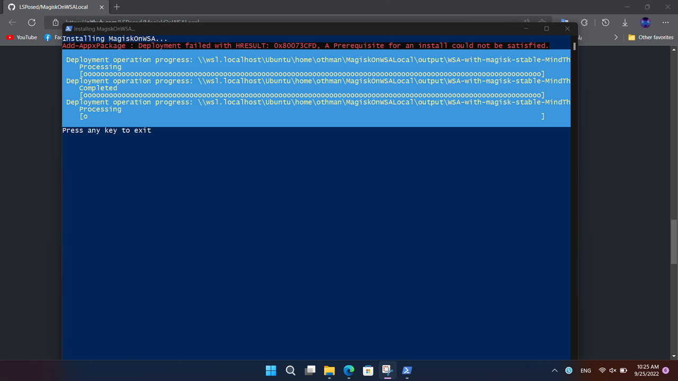Open the Snipping Tool from the taskbar

[387, 370]
